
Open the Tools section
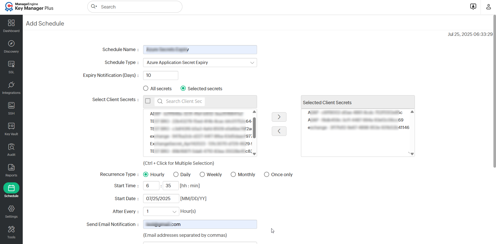[x=11, y=232]
